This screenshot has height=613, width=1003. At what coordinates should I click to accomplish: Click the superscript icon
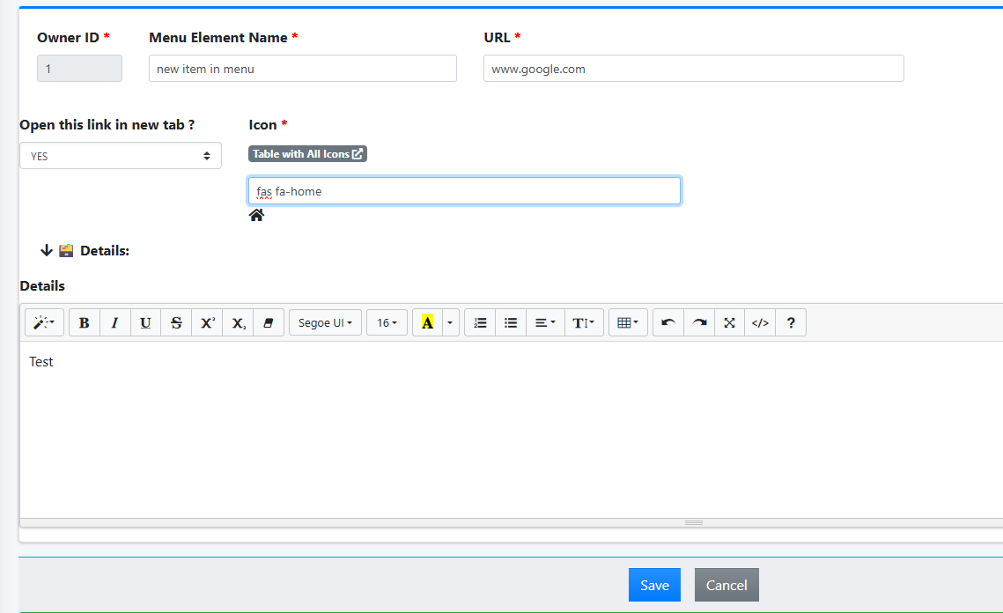coord(207,323)
